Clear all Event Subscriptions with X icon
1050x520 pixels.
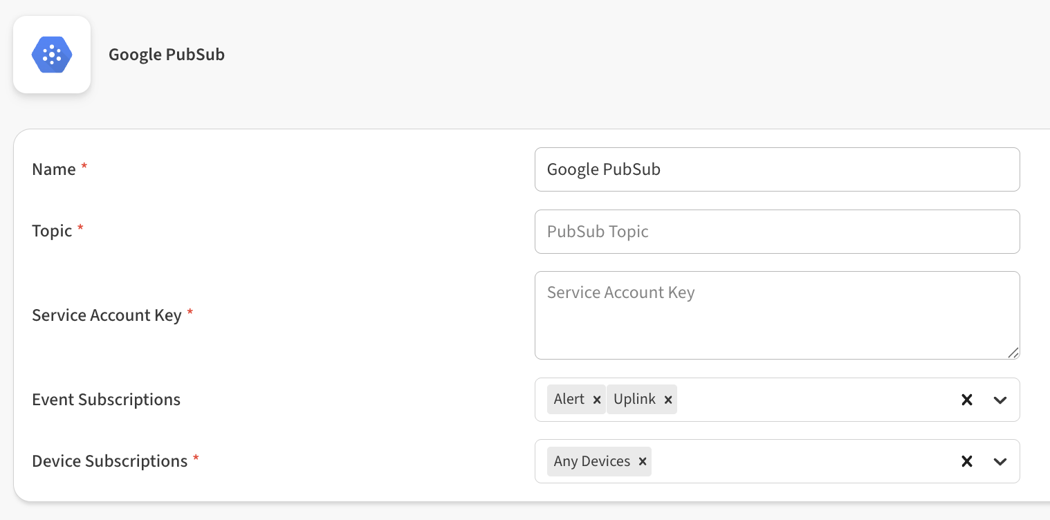pos(967,400)
